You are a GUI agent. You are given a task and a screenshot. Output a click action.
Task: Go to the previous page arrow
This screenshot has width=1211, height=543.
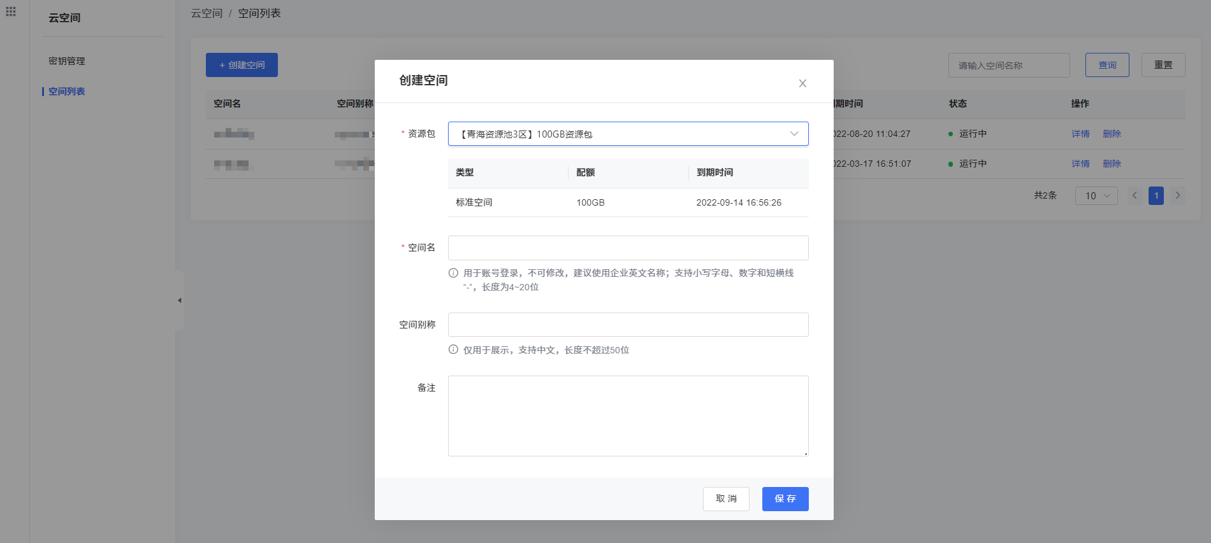[x=1134, y=195]
